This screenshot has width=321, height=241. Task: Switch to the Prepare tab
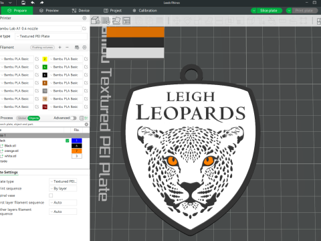[17, 11]
